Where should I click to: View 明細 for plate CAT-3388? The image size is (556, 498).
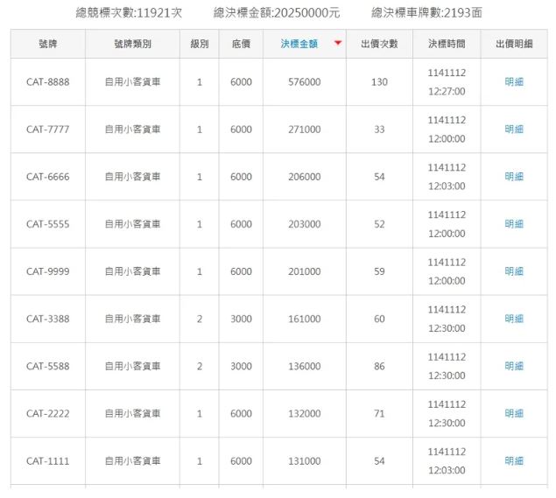tap(514, 319)
